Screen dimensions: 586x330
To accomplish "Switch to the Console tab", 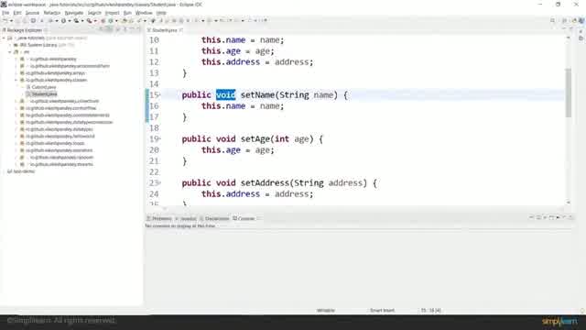I will tap(244, 218).
